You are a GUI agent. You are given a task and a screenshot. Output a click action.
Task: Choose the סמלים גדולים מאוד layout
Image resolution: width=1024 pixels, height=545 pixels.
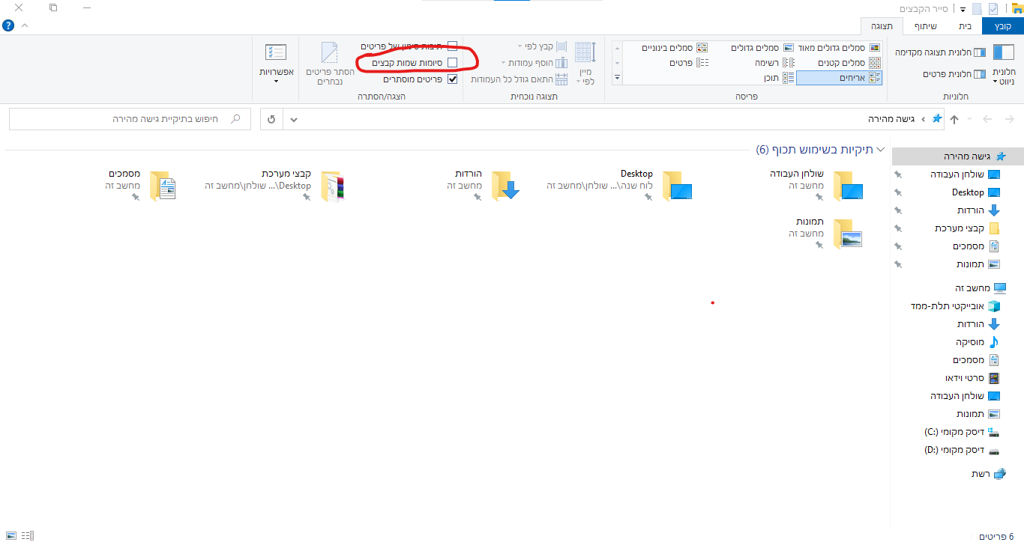(x=839, y=48)
